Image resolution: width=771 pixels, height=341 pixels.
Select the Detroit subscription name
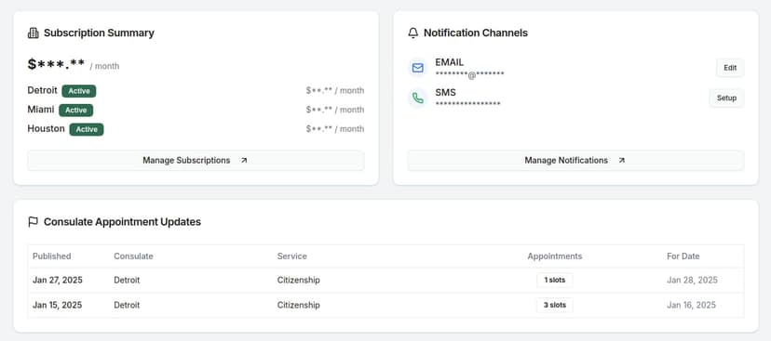[42, 91]
